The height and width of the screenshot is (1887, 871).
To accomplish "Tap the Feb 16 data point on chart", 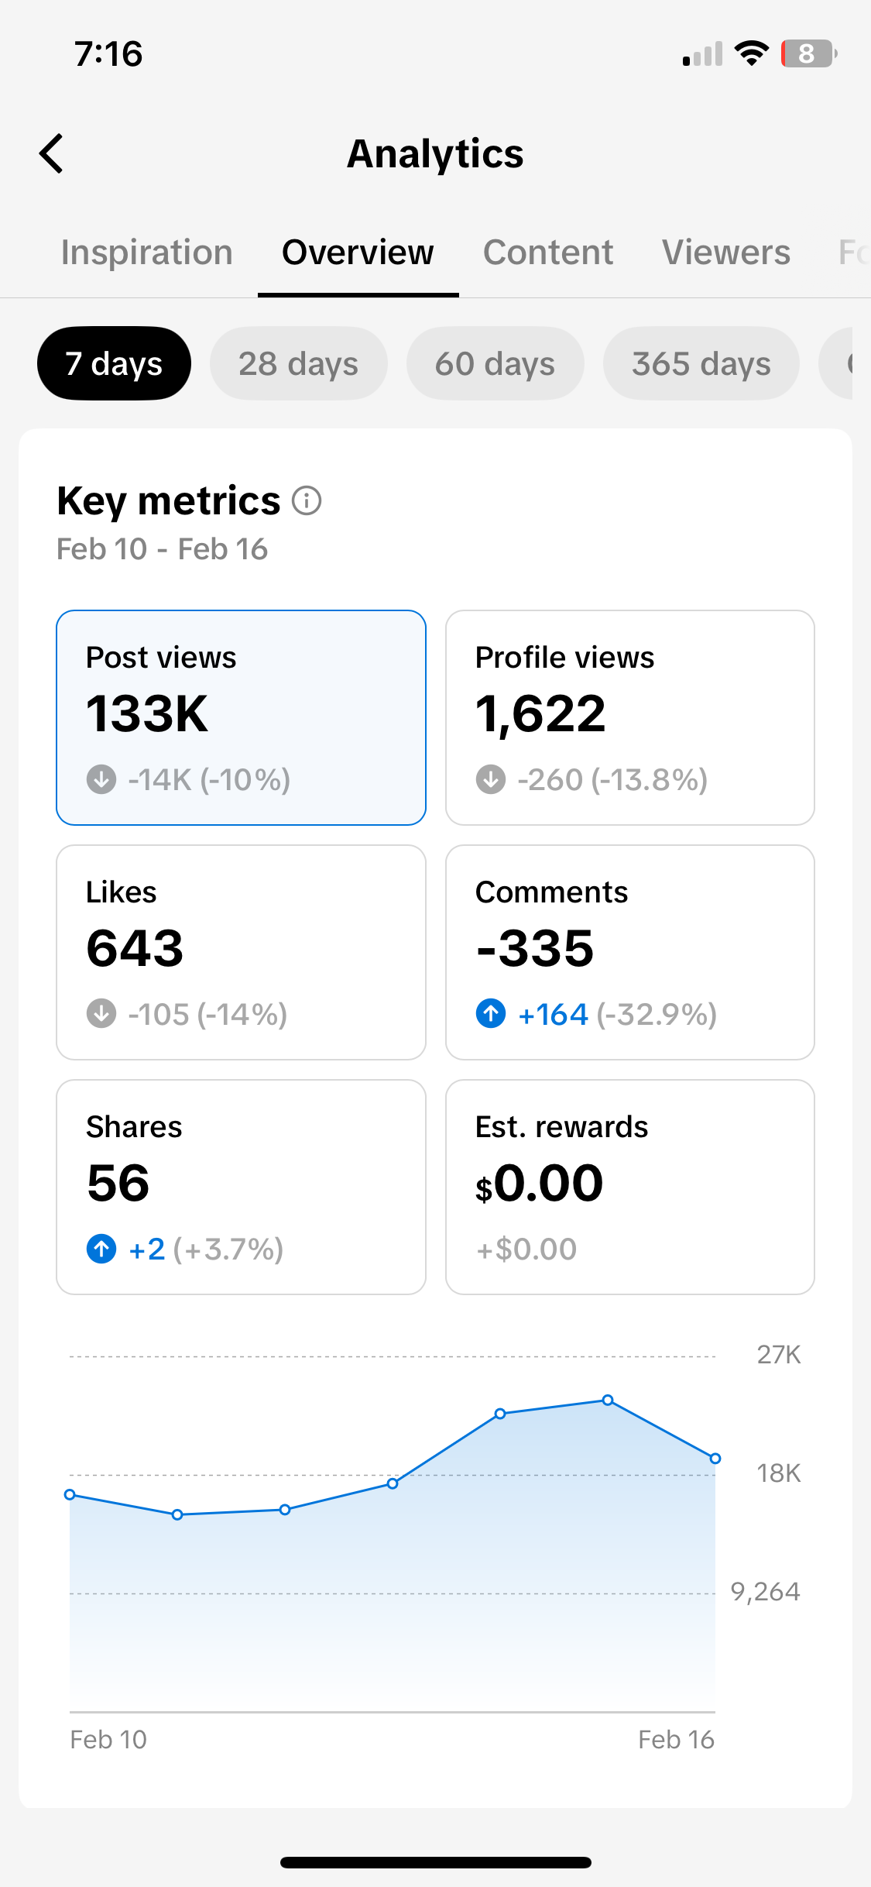I will click(x=715, y=1458).
